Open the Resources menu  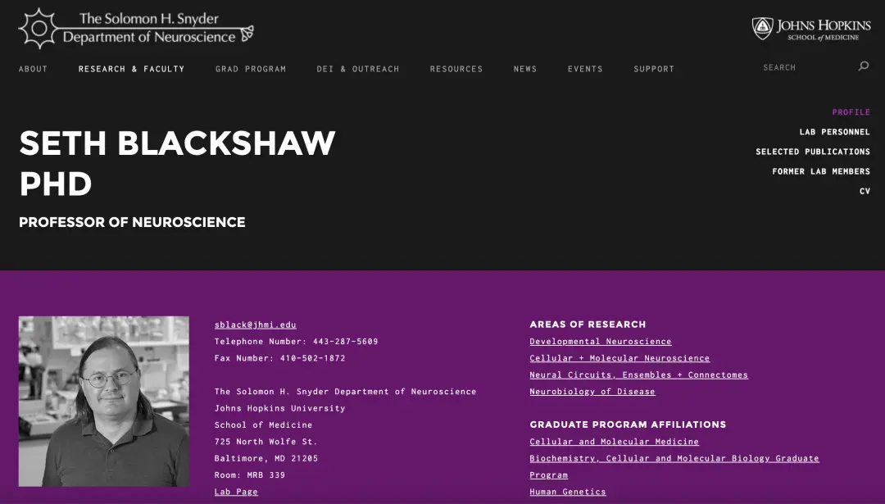coord(456,69)
